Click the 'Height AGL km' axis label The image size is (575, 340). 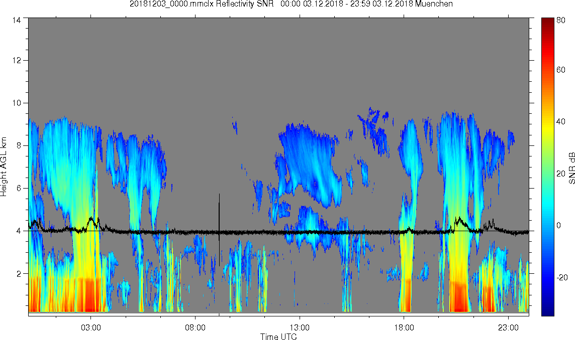pyautogui.click(x=4, y=166)
